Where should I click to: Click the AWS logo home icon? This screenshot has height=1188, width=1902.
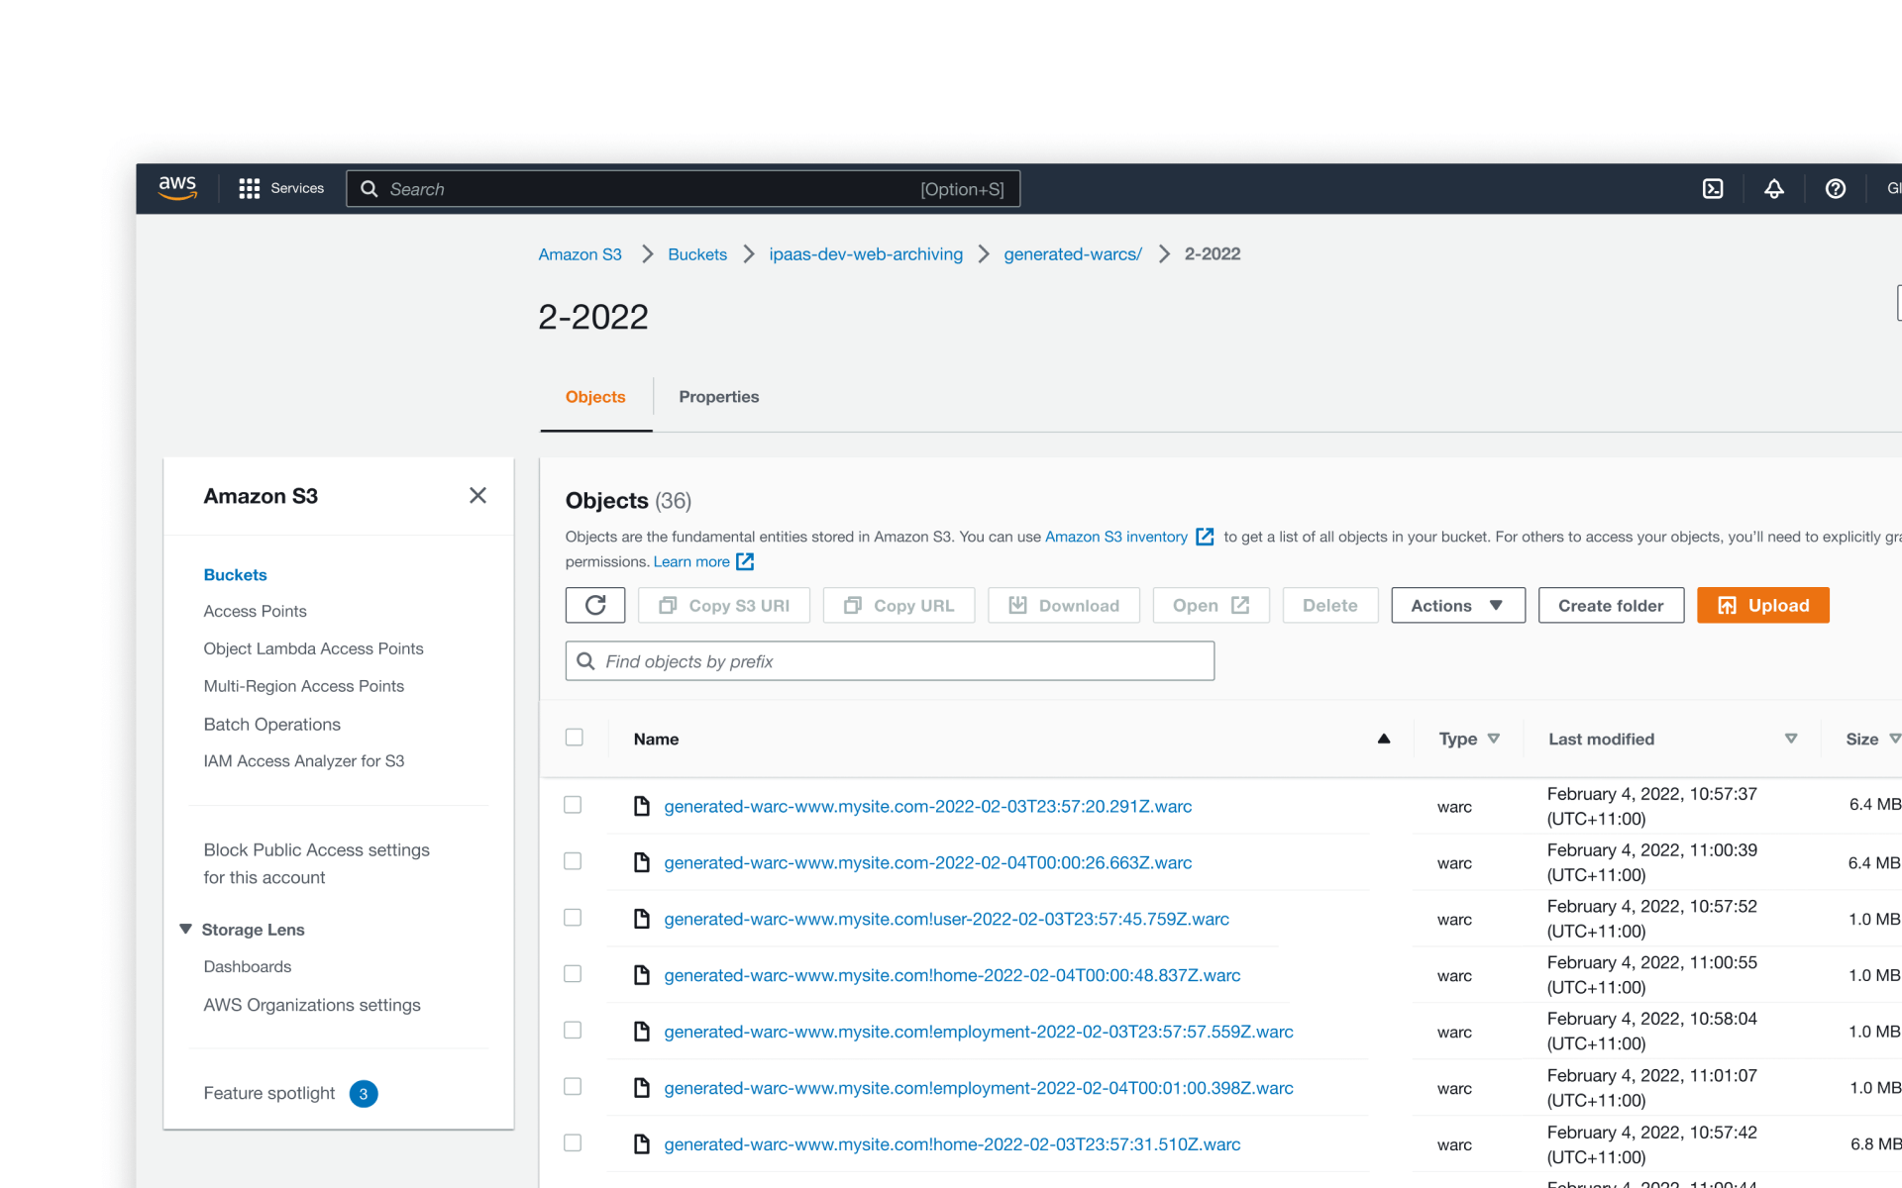(178, 188)
